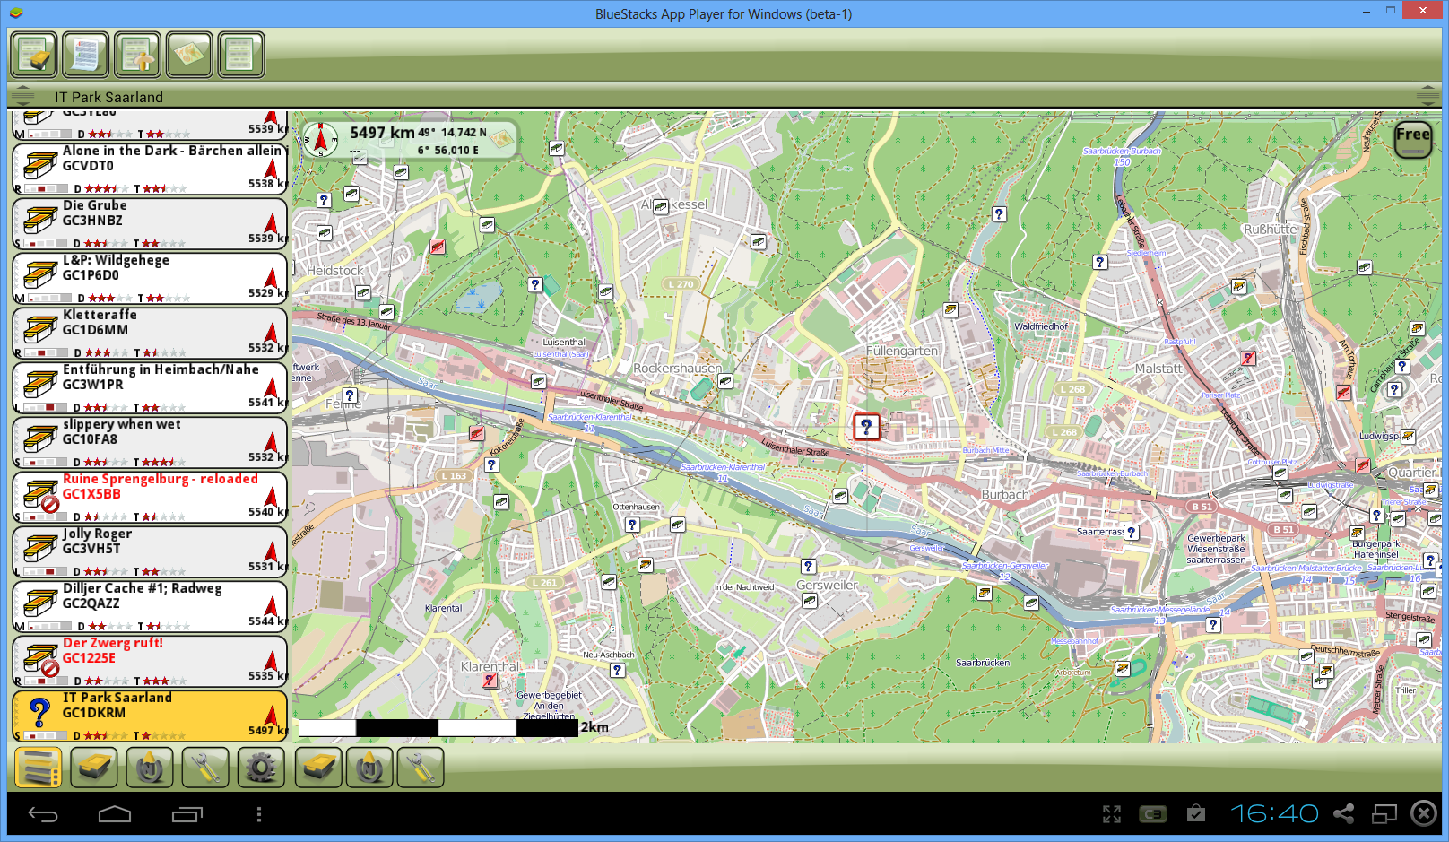Click the mystery cache marker above Gersweiler label
The width and height of the screenshot is (1449, 842).
(808, 567)
